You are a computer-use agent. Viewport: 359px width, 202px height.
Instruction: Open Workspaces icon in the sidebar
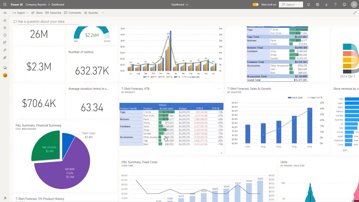click(x=5, y=68)
